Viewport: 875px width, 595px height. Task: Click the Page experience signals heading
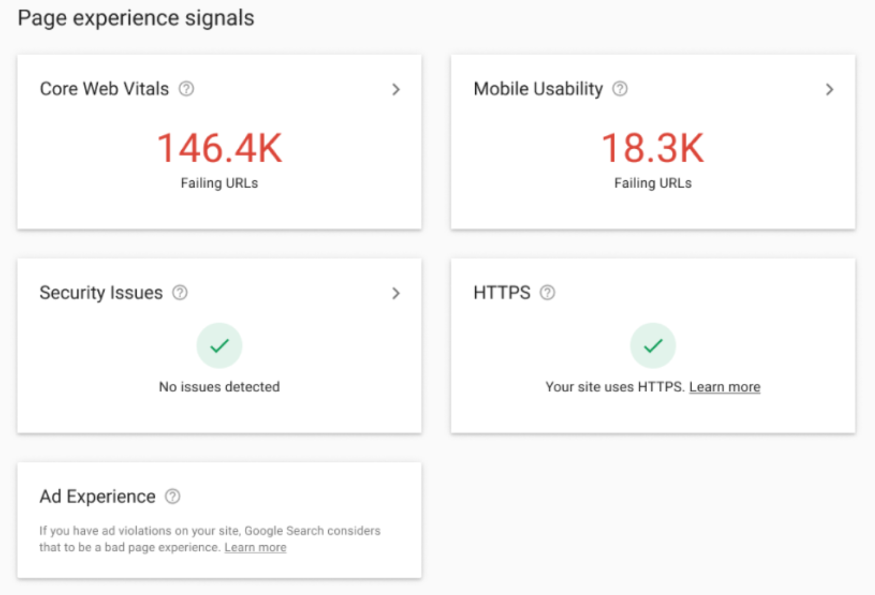[x=136, y=18]
